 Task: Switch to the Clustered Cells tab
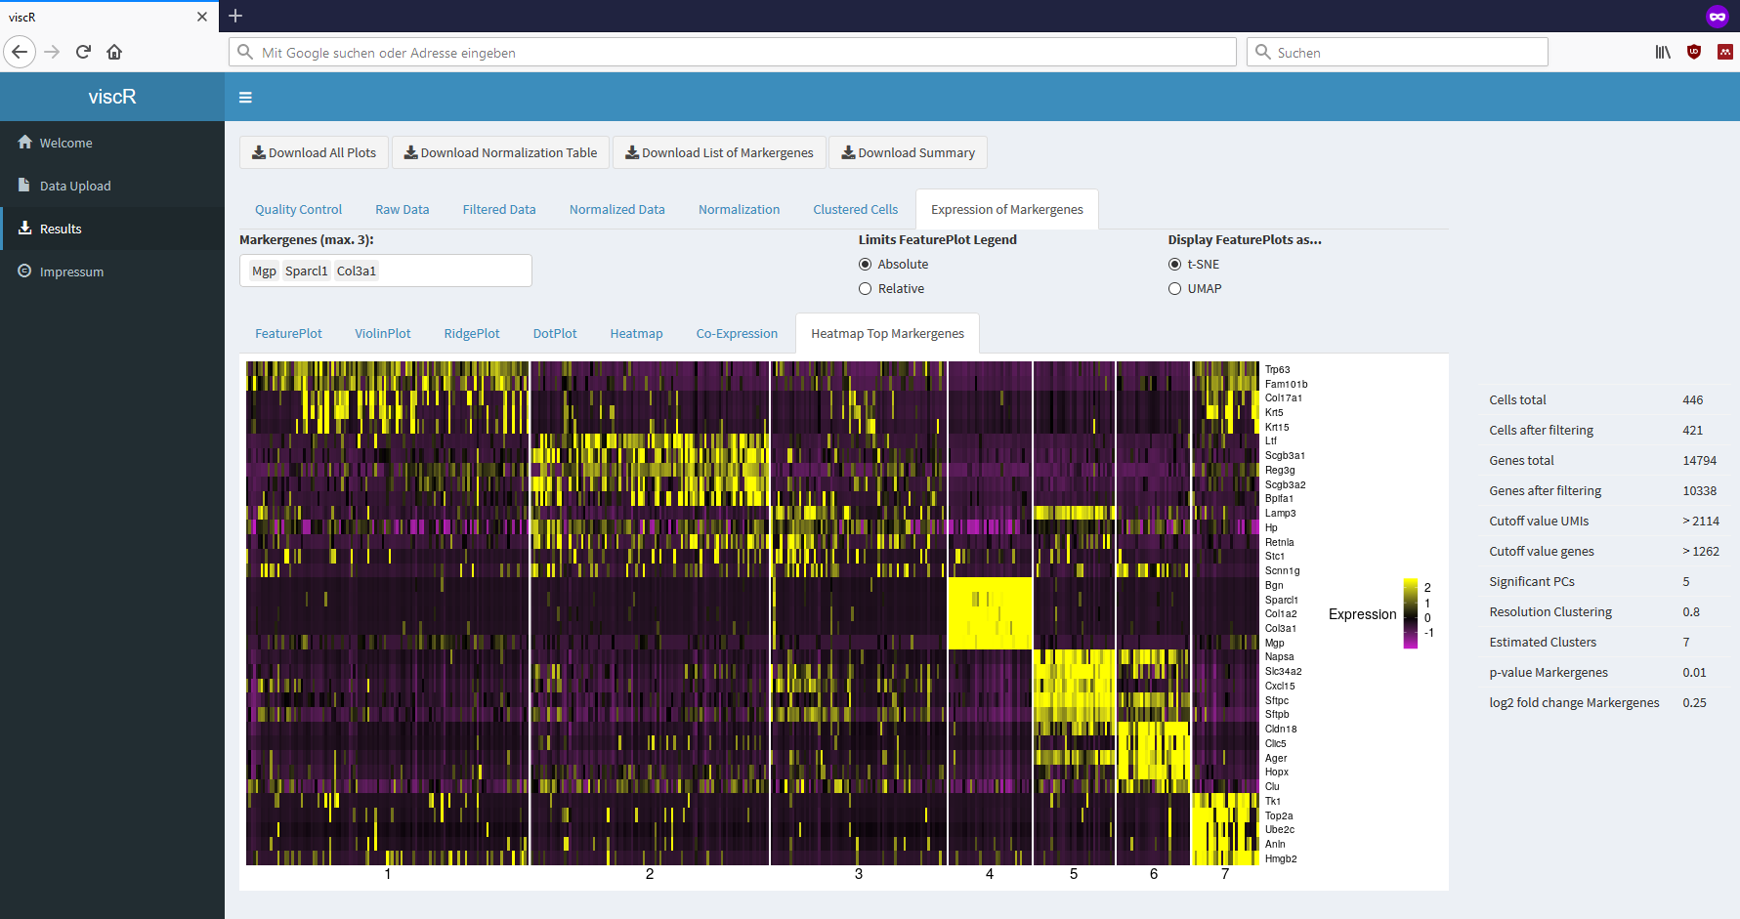pyautogui.click(x=855, y=209)
